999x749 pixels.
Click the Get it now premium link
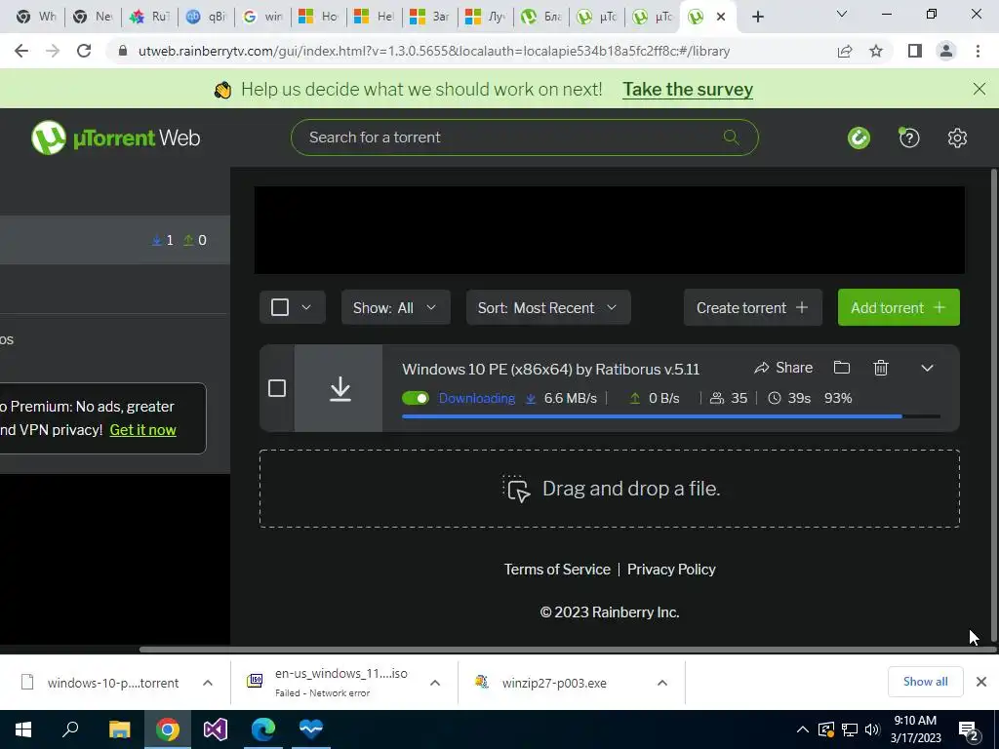142,430
